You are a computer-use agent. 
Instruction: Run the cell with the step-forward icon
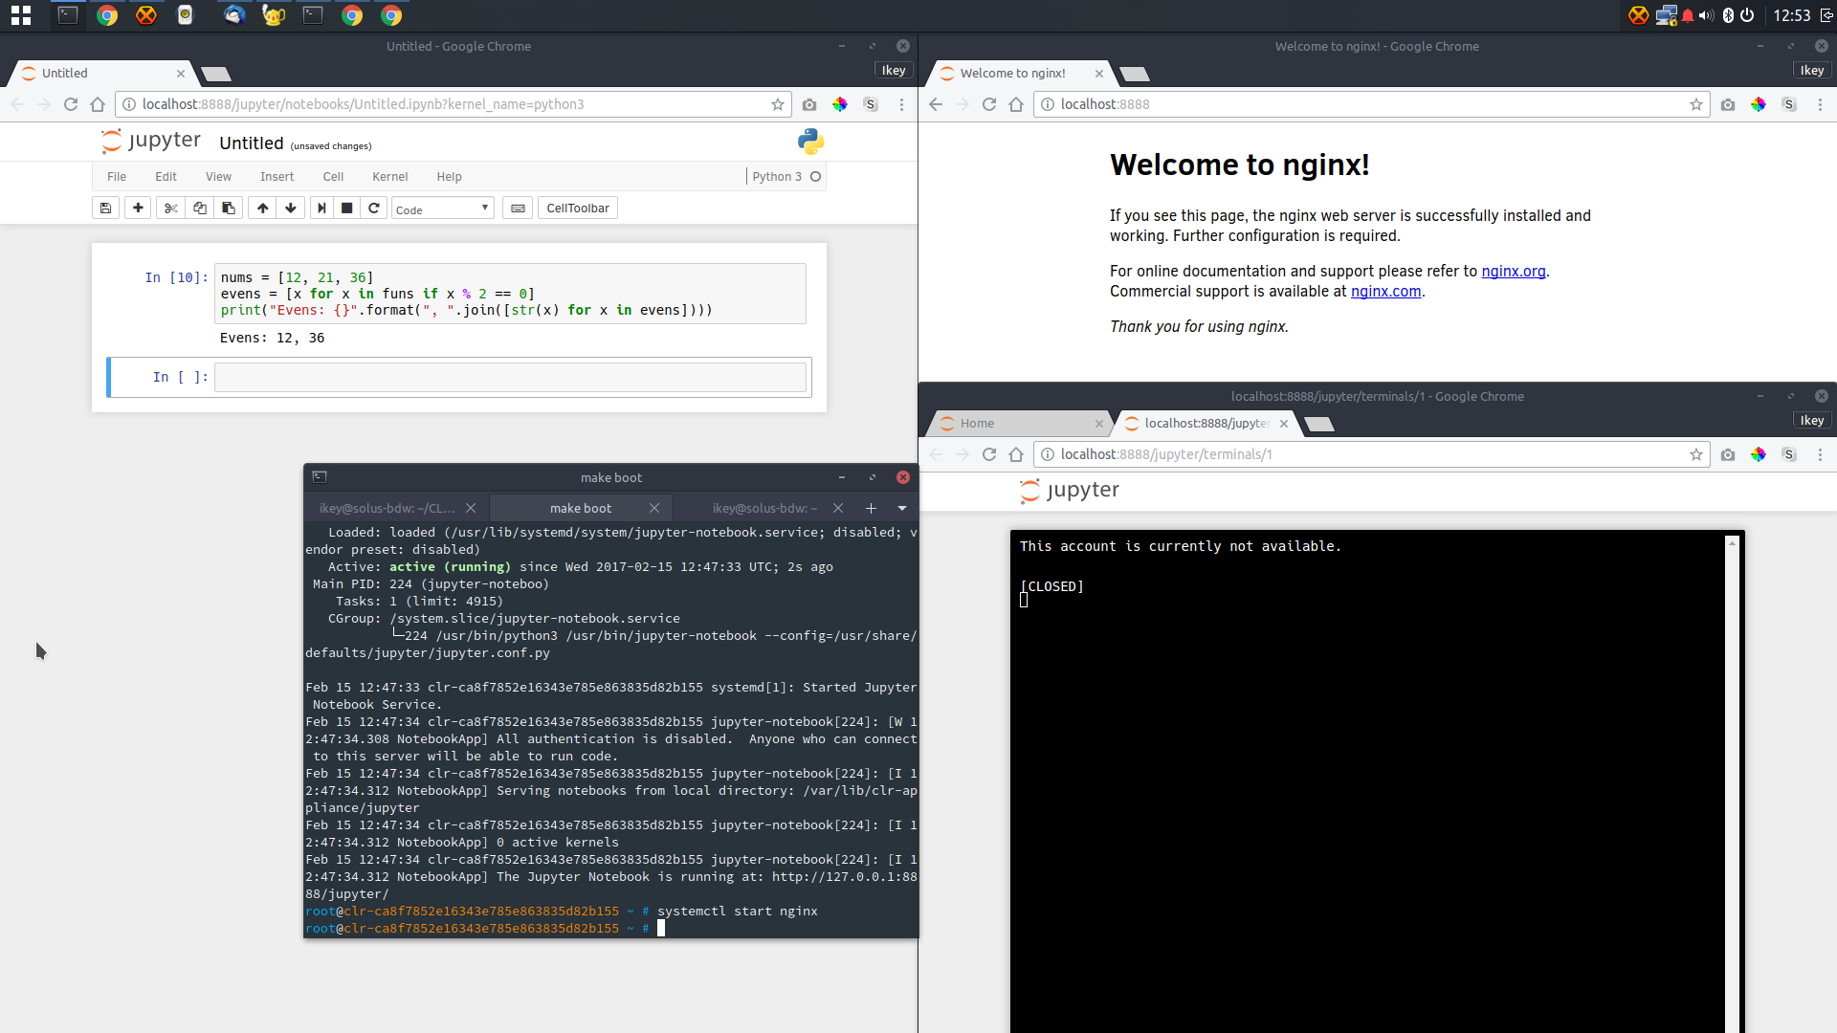[321, 209]
